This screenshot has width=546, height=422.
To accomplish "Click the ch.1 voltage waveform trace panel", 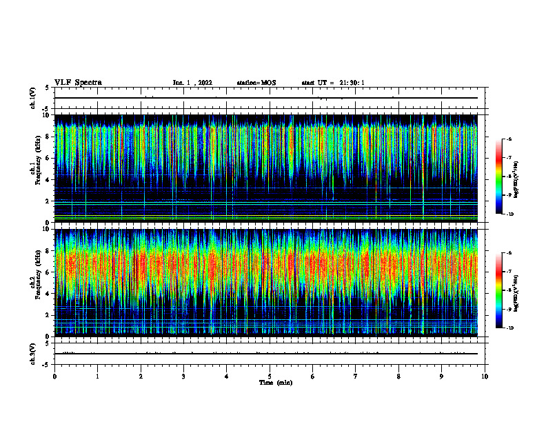I will pos(270,98).
